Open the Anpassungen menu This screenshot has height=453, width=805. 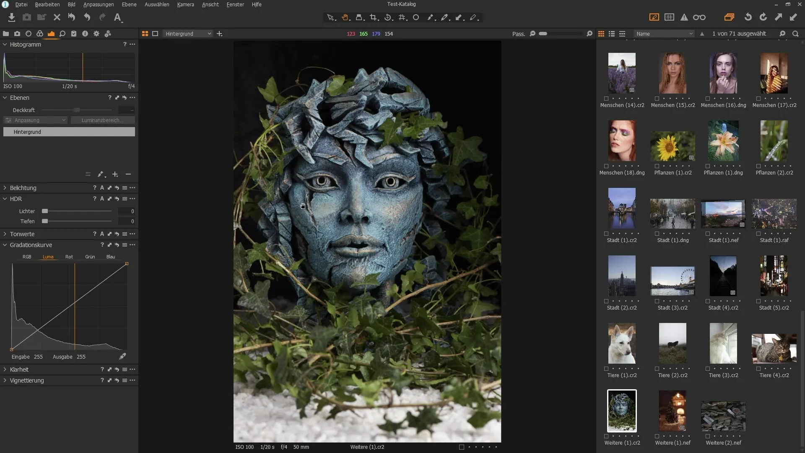pyautogui.click(x=99, y=4)
